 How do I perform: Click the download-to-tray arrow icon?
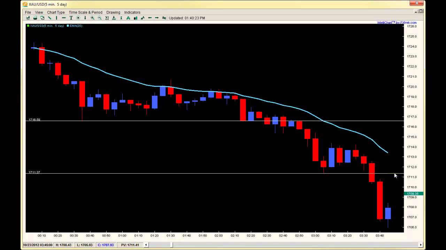[114, 18]
